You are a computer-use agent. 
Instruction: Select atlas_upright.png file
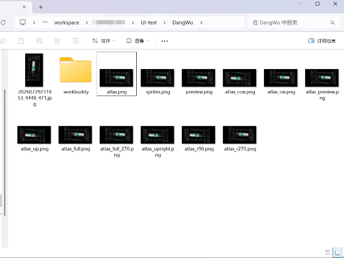(157, 141)
